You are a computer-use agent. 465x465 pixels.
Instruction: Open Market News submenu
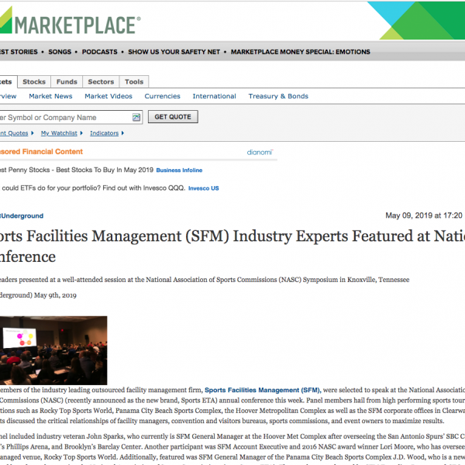coord(50,96)
